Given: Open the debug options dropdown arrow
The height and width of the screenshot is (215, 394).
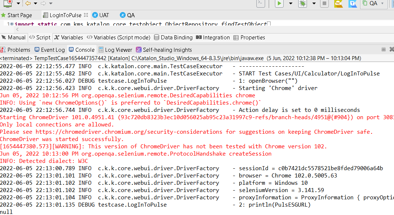Looking at the screenshot, I should [314, 4].
